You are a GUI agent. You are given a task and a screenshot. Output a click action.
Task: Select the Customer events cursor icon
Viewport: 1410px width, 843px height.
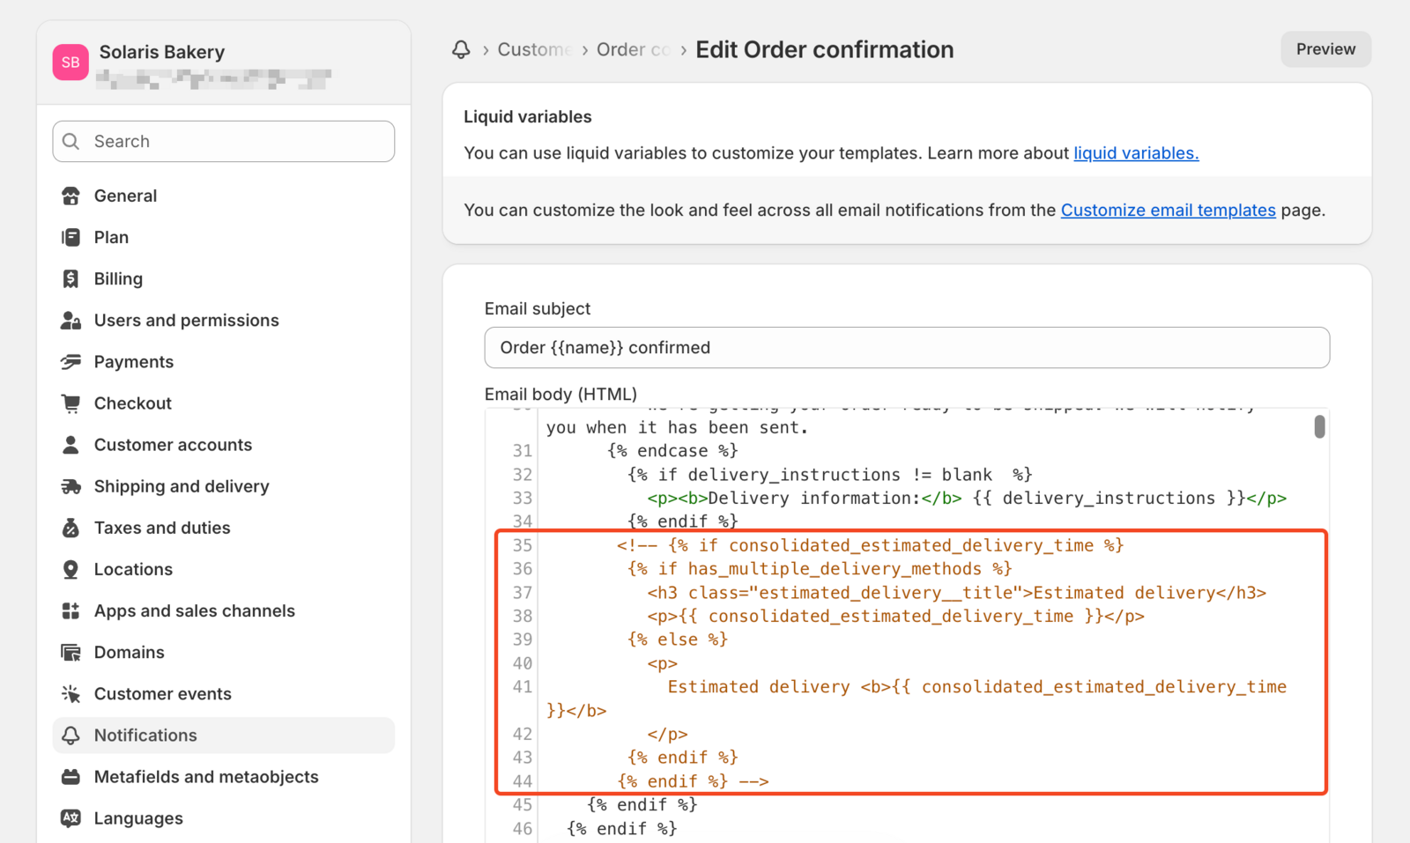[x=70, y=693]
